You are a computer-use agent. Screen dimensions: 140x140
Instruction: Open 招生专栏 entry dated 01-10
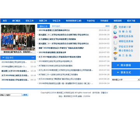tap(14, 62)
